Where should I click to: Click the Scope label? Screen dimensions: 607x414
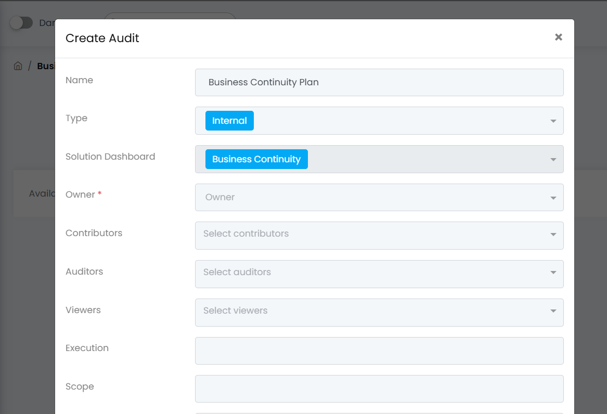80,386
